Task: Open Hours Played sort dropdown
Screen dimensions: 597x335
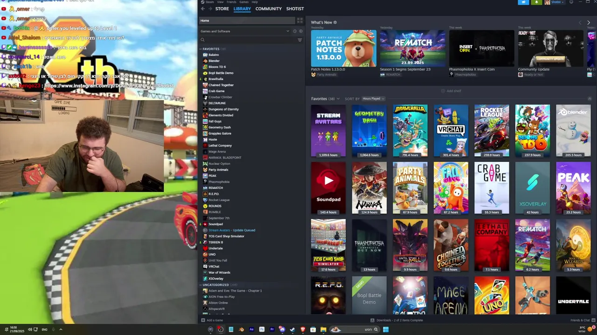Action: (x=374, y=99)
